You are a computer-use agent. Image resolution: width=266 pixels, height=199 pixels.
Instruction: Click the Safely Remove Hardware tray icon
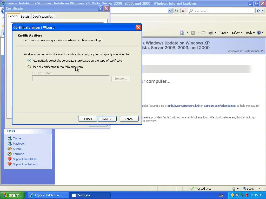coord(242,195)
